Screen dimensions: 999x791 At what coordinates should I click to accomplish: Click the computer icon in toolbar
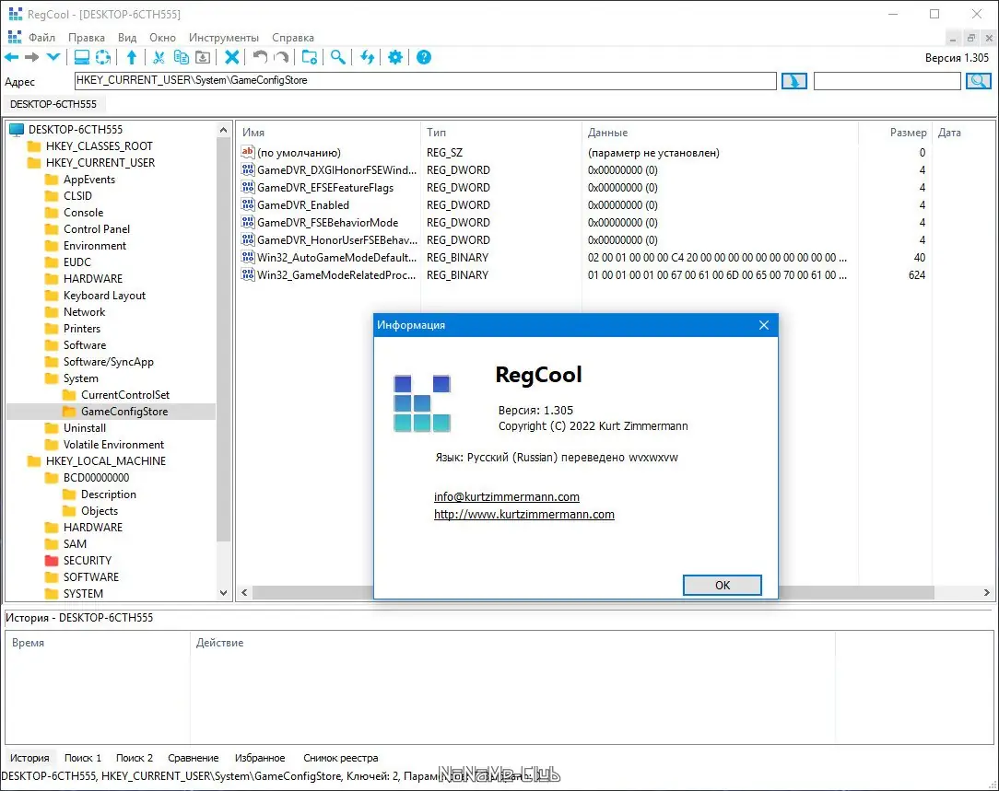(x=81, y=57)
